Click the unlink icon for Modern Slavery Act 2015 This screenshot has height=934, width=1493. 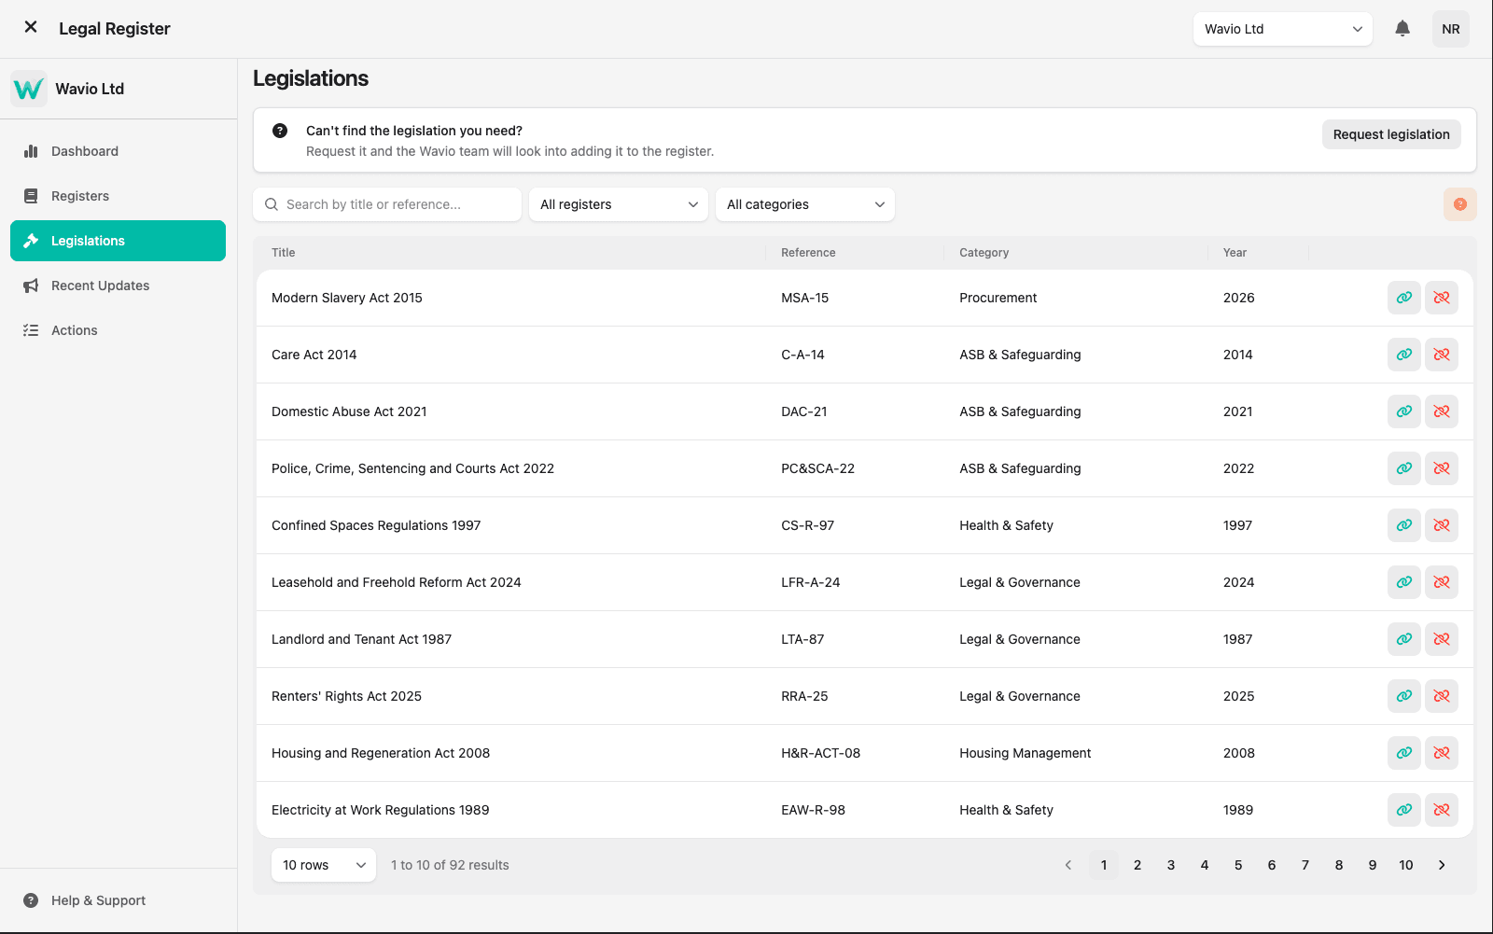click(1442, 298)
